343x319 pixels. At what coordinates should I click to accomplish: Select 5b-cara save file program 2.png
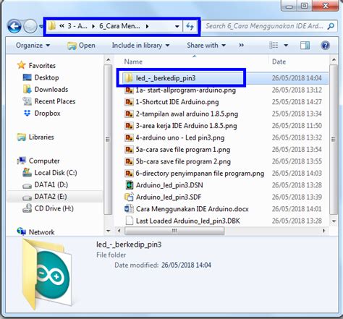point(183,161)
